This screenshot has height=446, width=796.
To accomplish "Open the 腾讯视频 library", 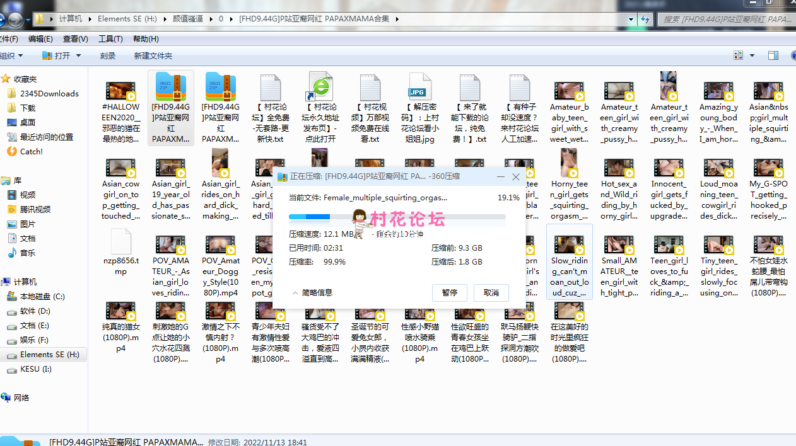I will [35, 209].
